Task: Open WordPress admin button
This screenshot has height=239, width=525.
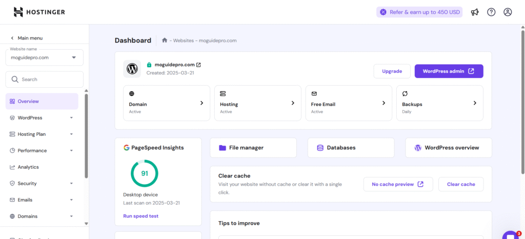Action: pos(449,71)
